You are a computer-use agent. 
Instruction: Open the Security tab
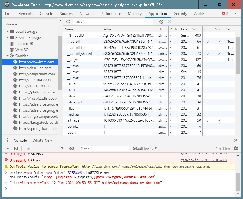point(180,14)
